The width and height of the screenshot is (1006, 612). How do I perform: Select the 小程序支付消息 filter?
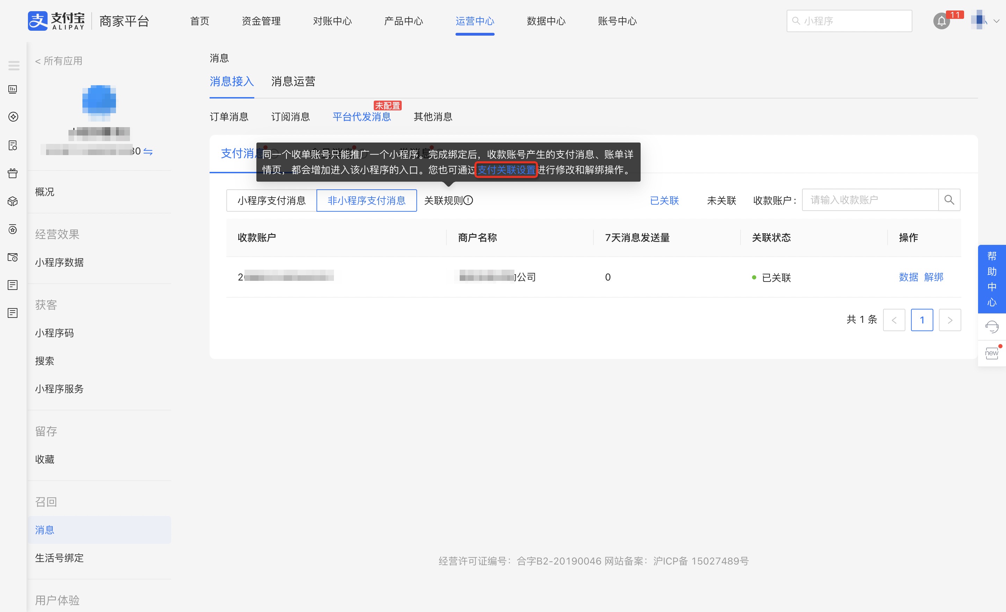tap(271, 201)
